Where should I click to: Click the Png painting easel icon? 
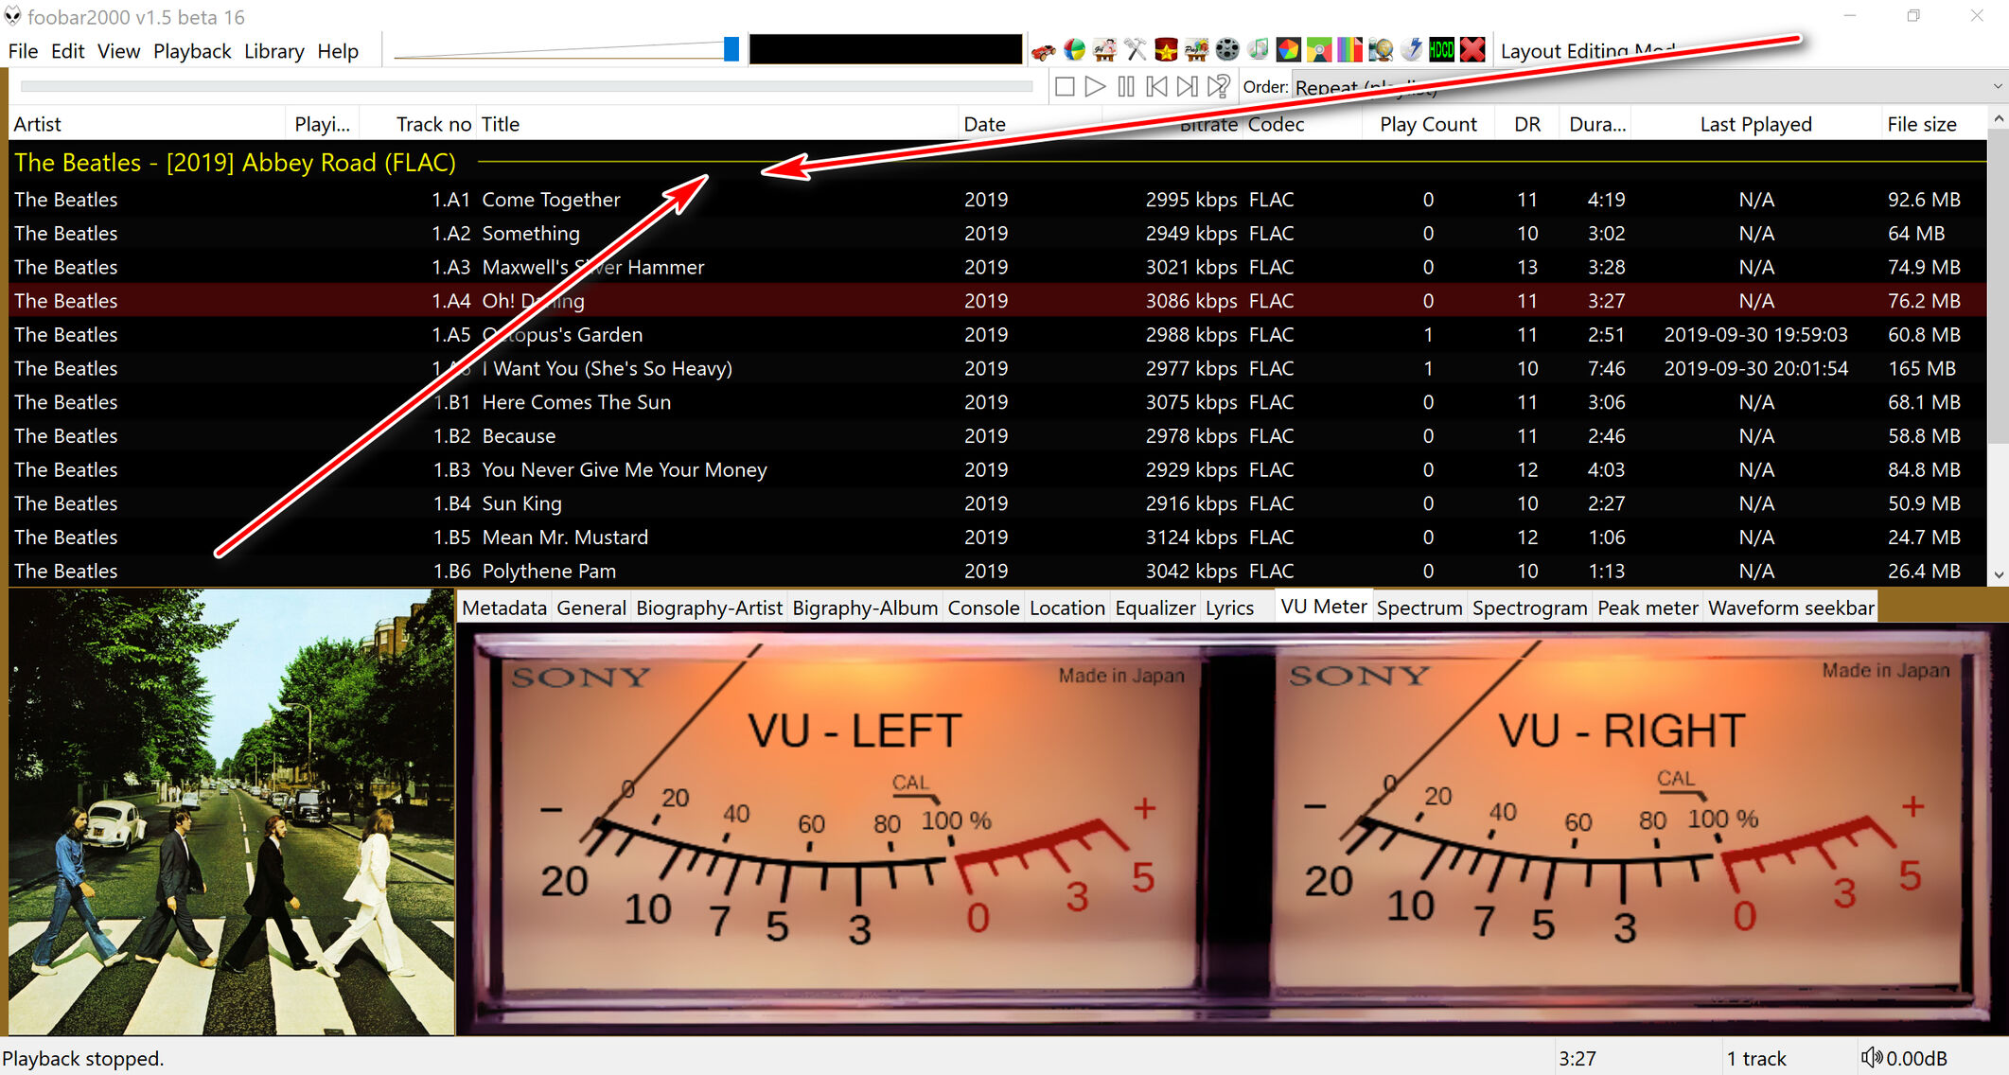click(x=1196, y=50)
